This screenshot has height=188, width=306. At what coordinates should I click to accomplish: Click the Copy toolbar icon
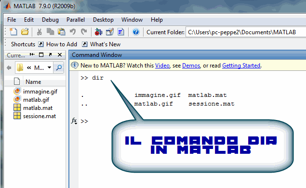coord(50,32)
